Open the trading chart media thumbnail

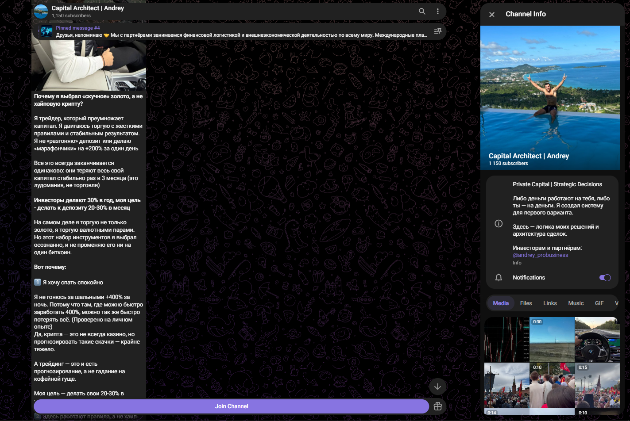pyautogui.click(x=506, y=339)
